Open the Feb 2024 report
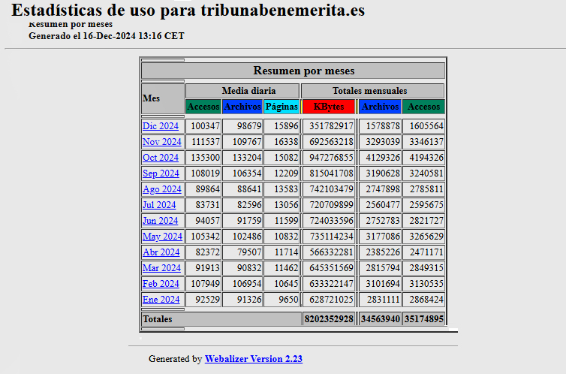Viewport: 566px width, 374px height. [x=161, y=284]
